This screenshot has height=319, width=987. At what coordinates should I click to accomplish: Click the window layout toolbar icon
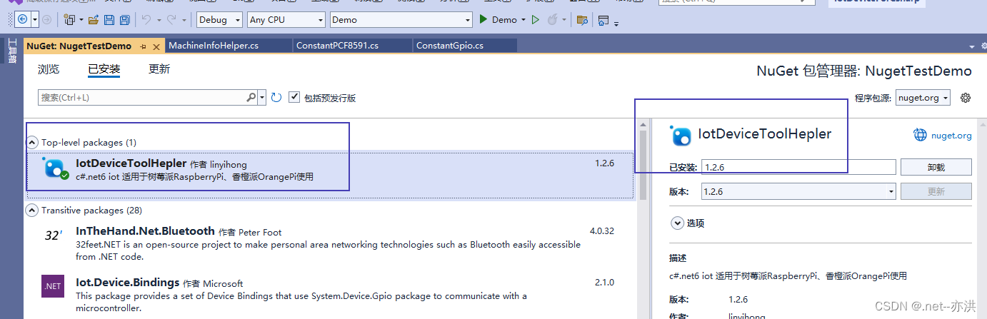coord(604,20)
